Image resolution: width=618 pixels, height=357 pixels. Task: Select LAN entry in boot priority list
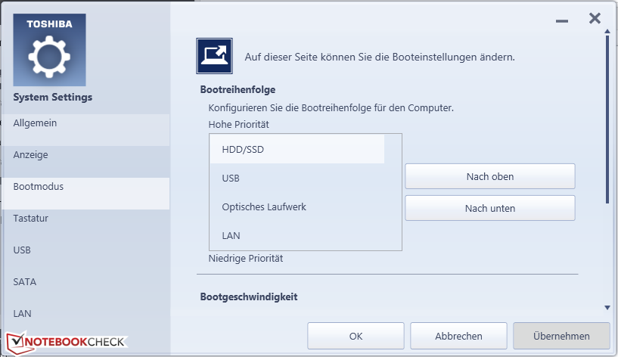297,236
